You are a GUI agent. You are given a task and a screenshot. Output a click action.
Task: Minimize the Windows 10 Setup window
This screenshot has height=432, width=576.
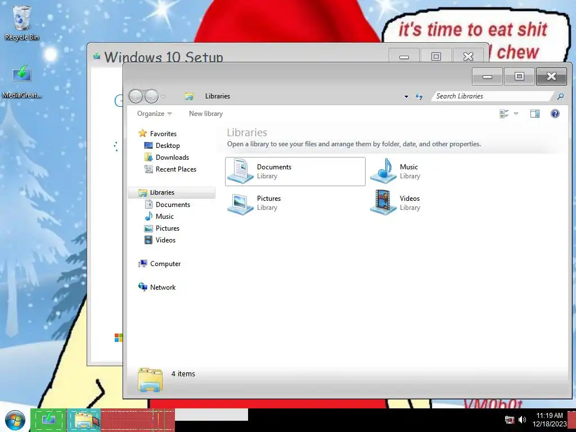[x=404, y=57]
